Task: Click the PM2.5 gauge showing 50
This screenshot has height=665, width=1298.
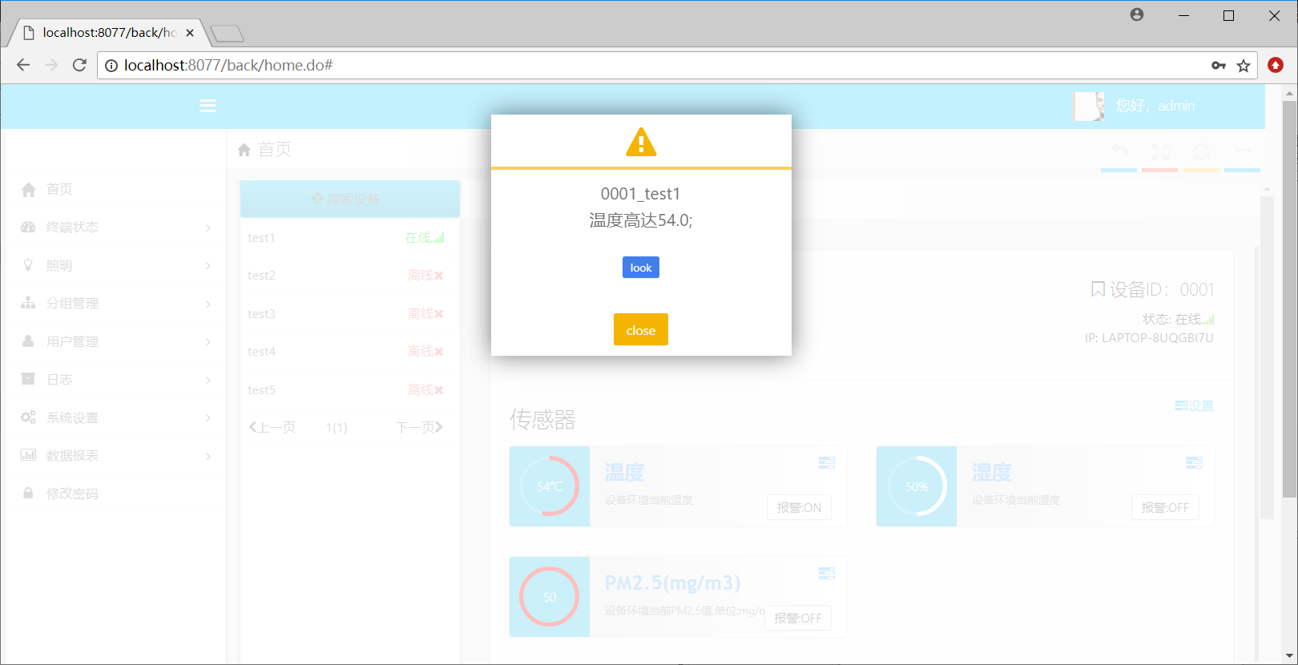Action: (x=550, y=597)
